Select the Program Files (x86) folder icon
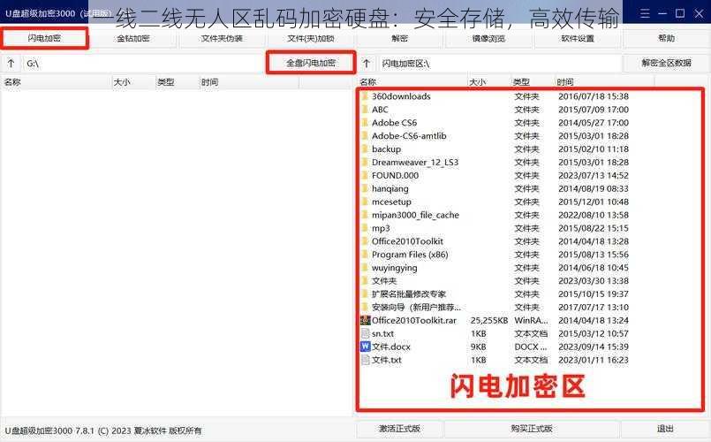The image size is (711, 442). (365, 254)
